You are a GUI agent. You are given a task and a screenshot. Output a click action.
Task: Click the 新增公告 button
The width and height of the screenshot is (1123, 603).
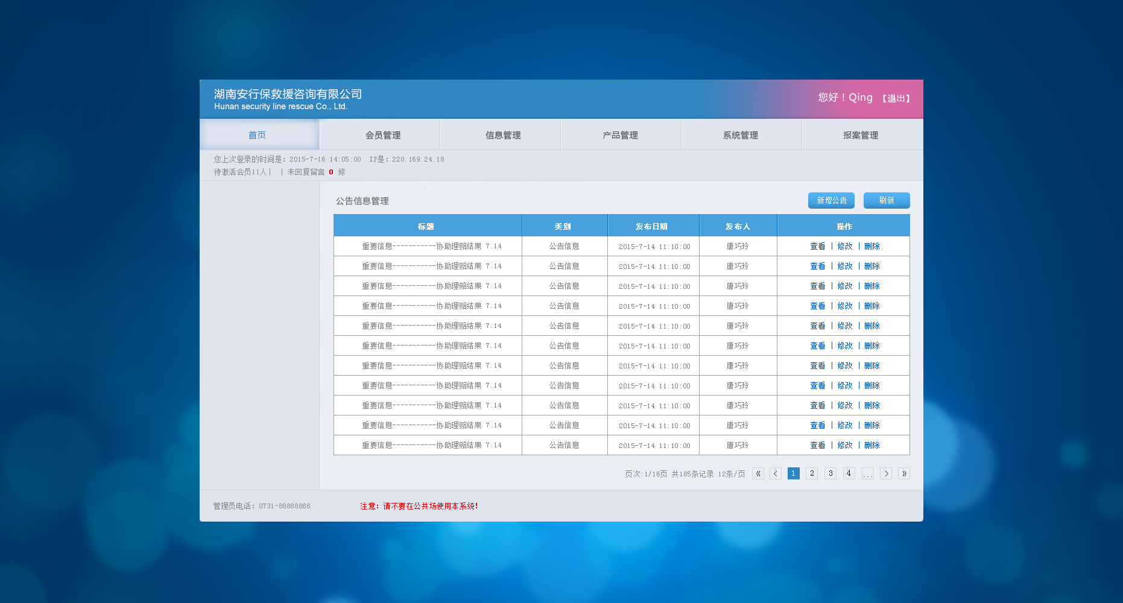point(831,200)
